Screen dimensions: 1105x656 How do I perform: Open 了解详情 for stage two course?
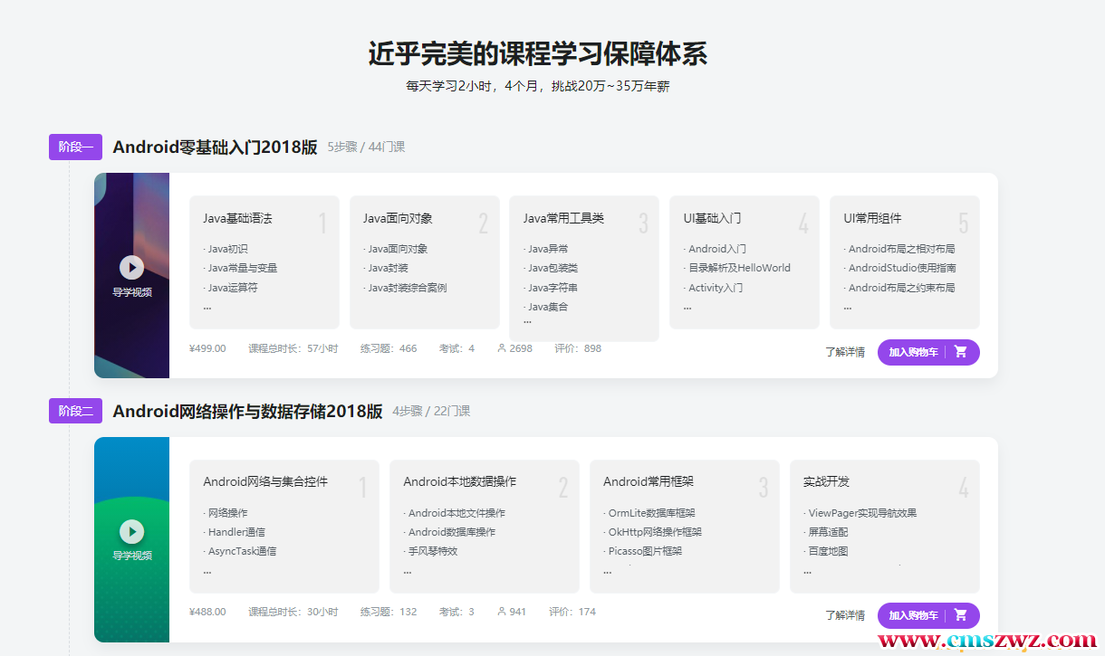coord(844,615)
